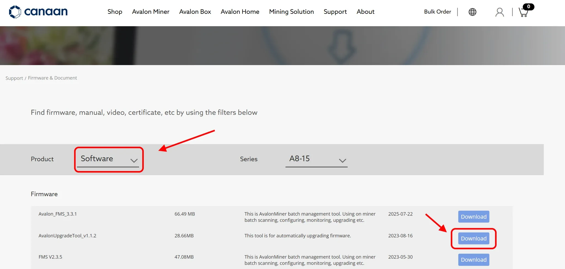Open the Avalon Miner menu
Image resolution: width=565 pixels, height=269 pixels.
[x=151, y=12]
